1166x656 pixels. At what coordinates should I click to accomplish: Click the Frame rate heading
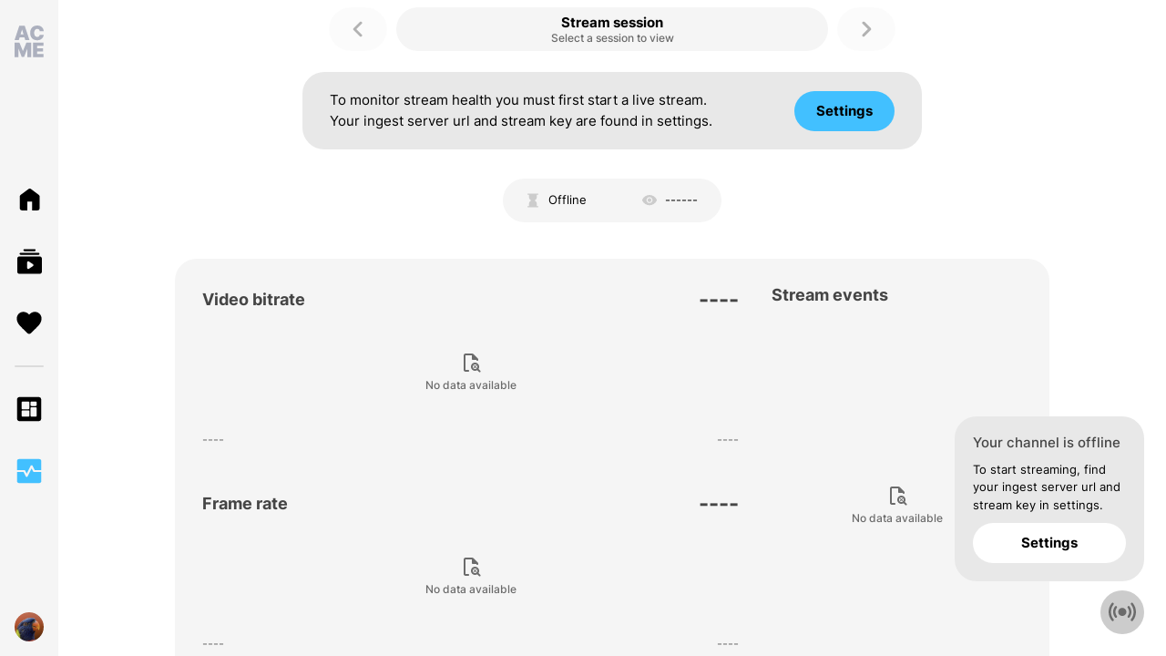tap(245, 504)
